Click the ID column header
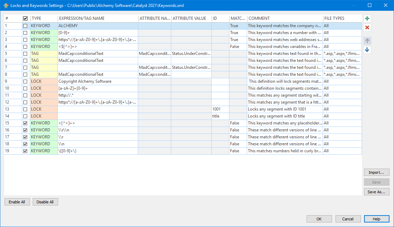Screen dimensions: 394x227 [220, 18]
